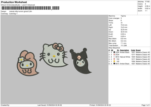
Task: Click the Kuromi ghost embroidery design
Action: [x=81, y=61]
